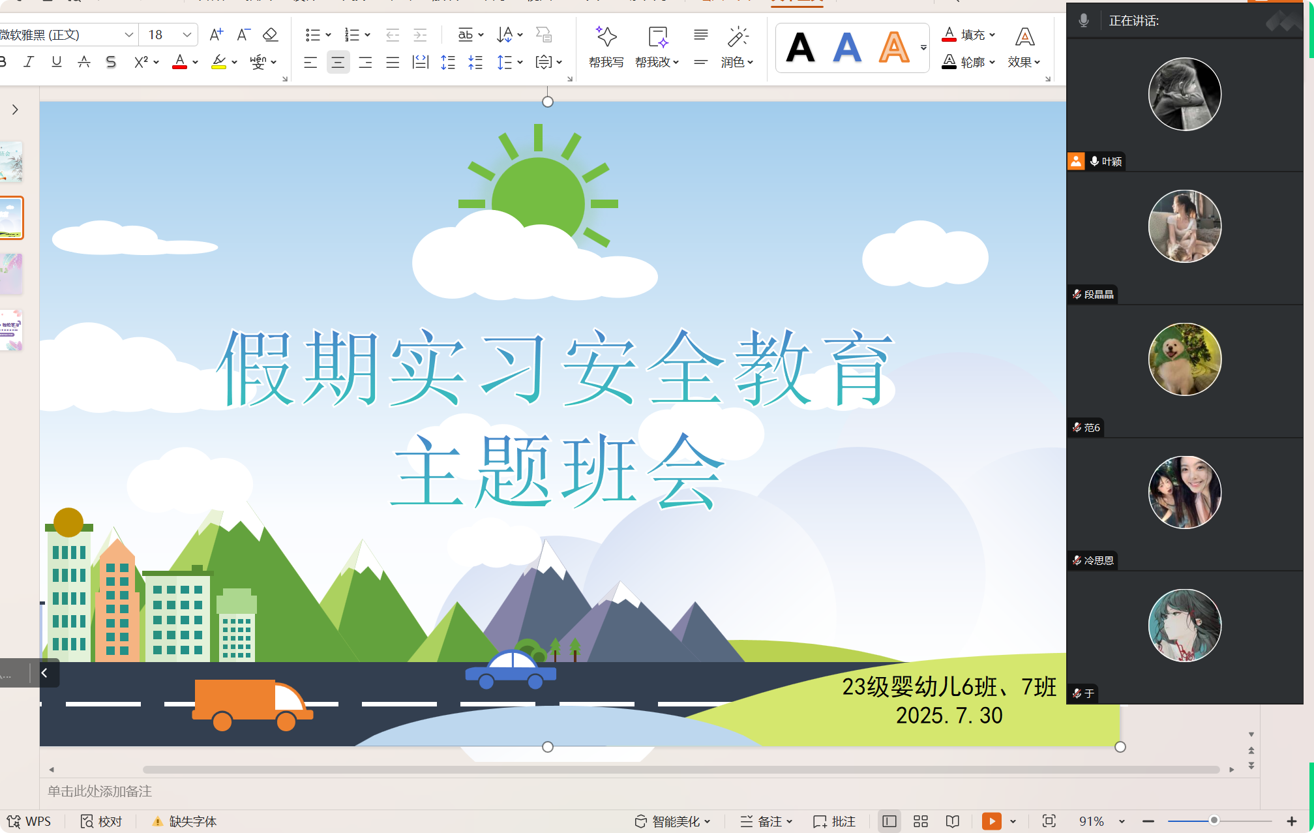
Task: Expand the 智能美化 dropdown
Action: [x=708, y=822]
